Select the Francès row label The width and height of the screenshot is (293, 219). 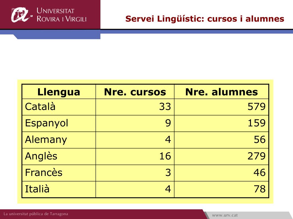coord(43,173)
